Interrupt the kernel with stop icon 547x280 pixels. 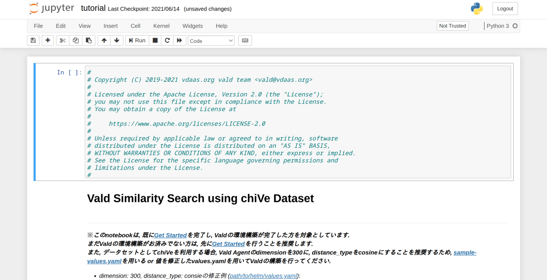pos(155,40)
